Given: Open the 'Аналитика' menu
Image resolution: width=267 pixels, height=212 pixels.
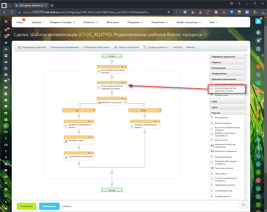Looking at the screenshot, I should 159,22.
